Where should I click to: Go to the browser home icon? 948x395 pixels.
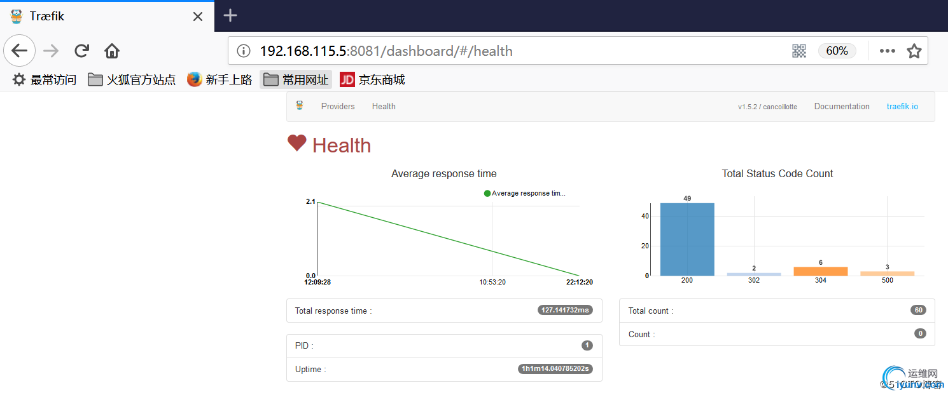coord(112,51)
